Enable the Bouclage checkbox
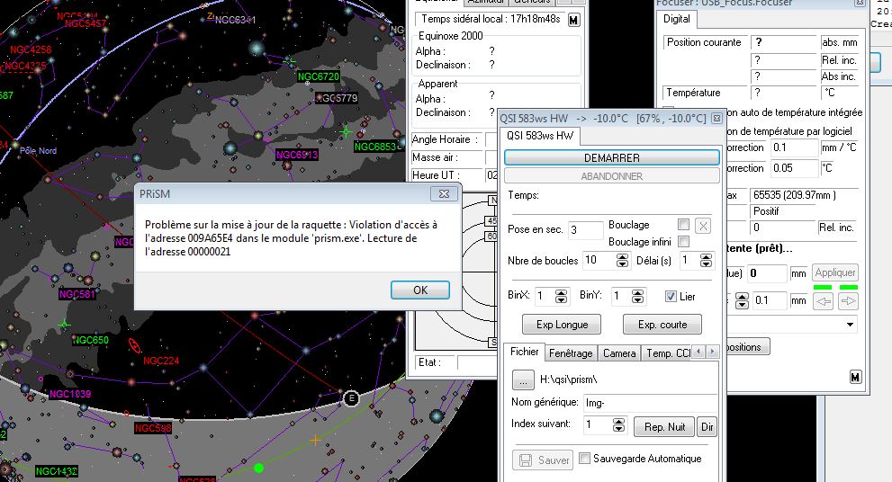 [x=684, y=225]
